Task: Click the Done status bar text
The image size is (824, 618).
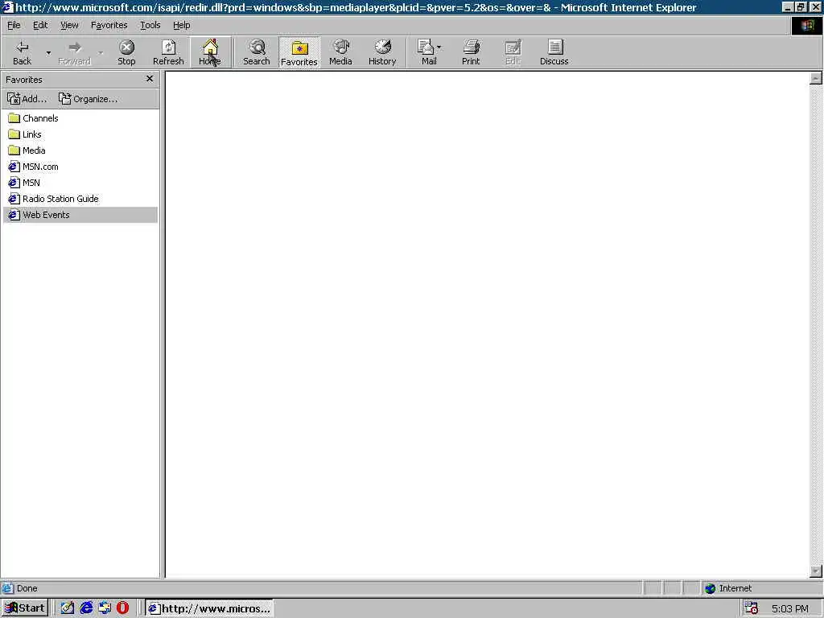Action: 27,588
